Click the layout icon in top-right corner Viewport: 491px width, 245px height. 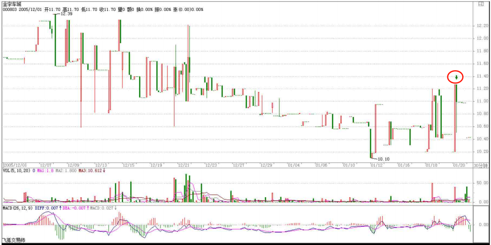480,4
